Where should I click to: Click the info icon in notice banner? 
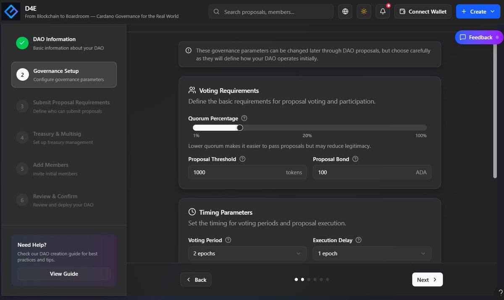189,50
